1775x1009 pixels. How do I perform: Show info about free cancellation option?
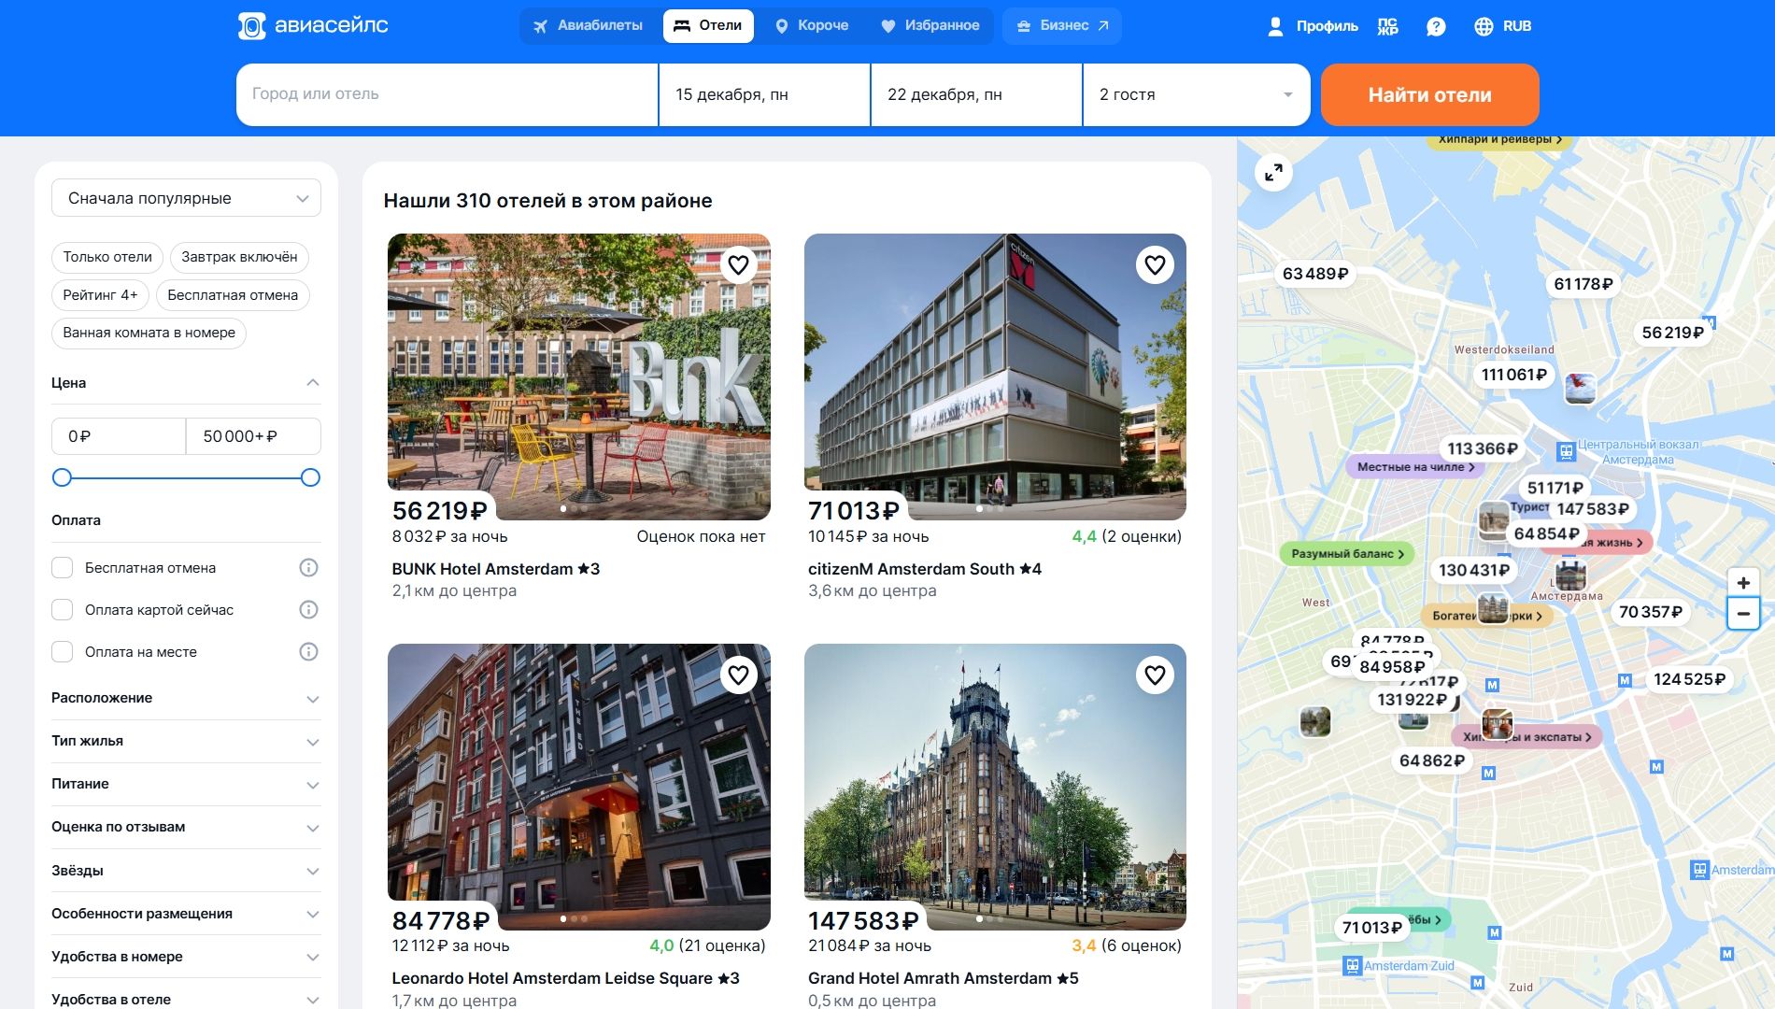[x=308, y=568]
